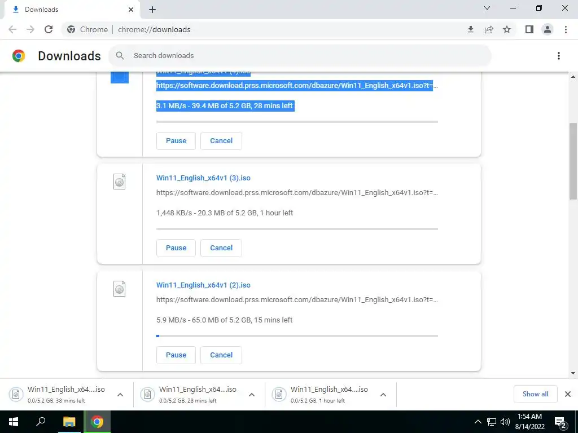The image size is (578, 433).
Task: Bookmark this page with the star
Action: 507,29
